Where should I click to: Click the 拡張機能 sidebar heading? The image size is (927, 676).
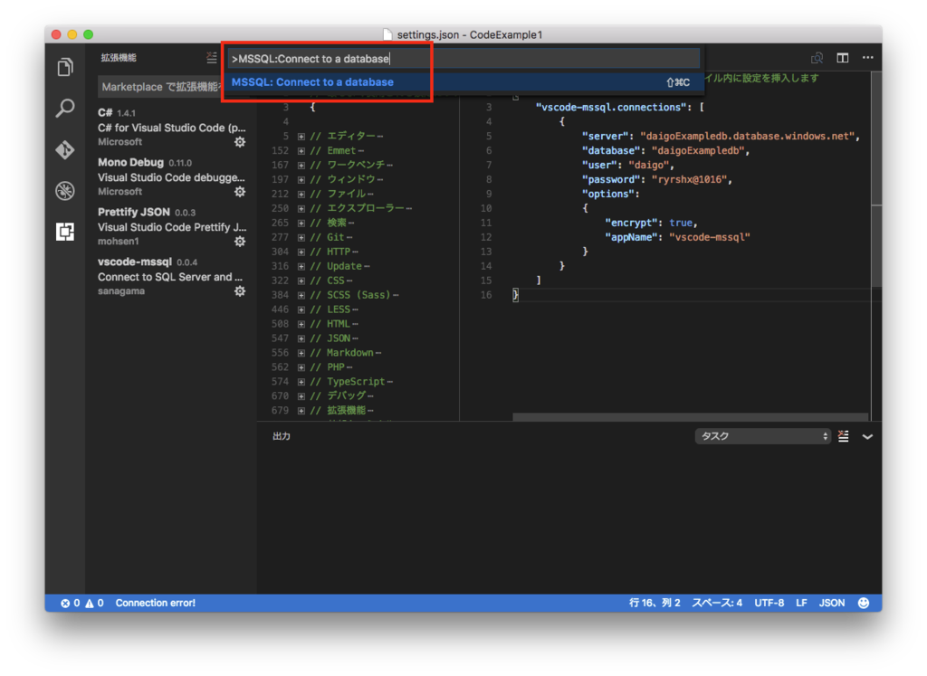pyautogui.click(x=119, y=57)
